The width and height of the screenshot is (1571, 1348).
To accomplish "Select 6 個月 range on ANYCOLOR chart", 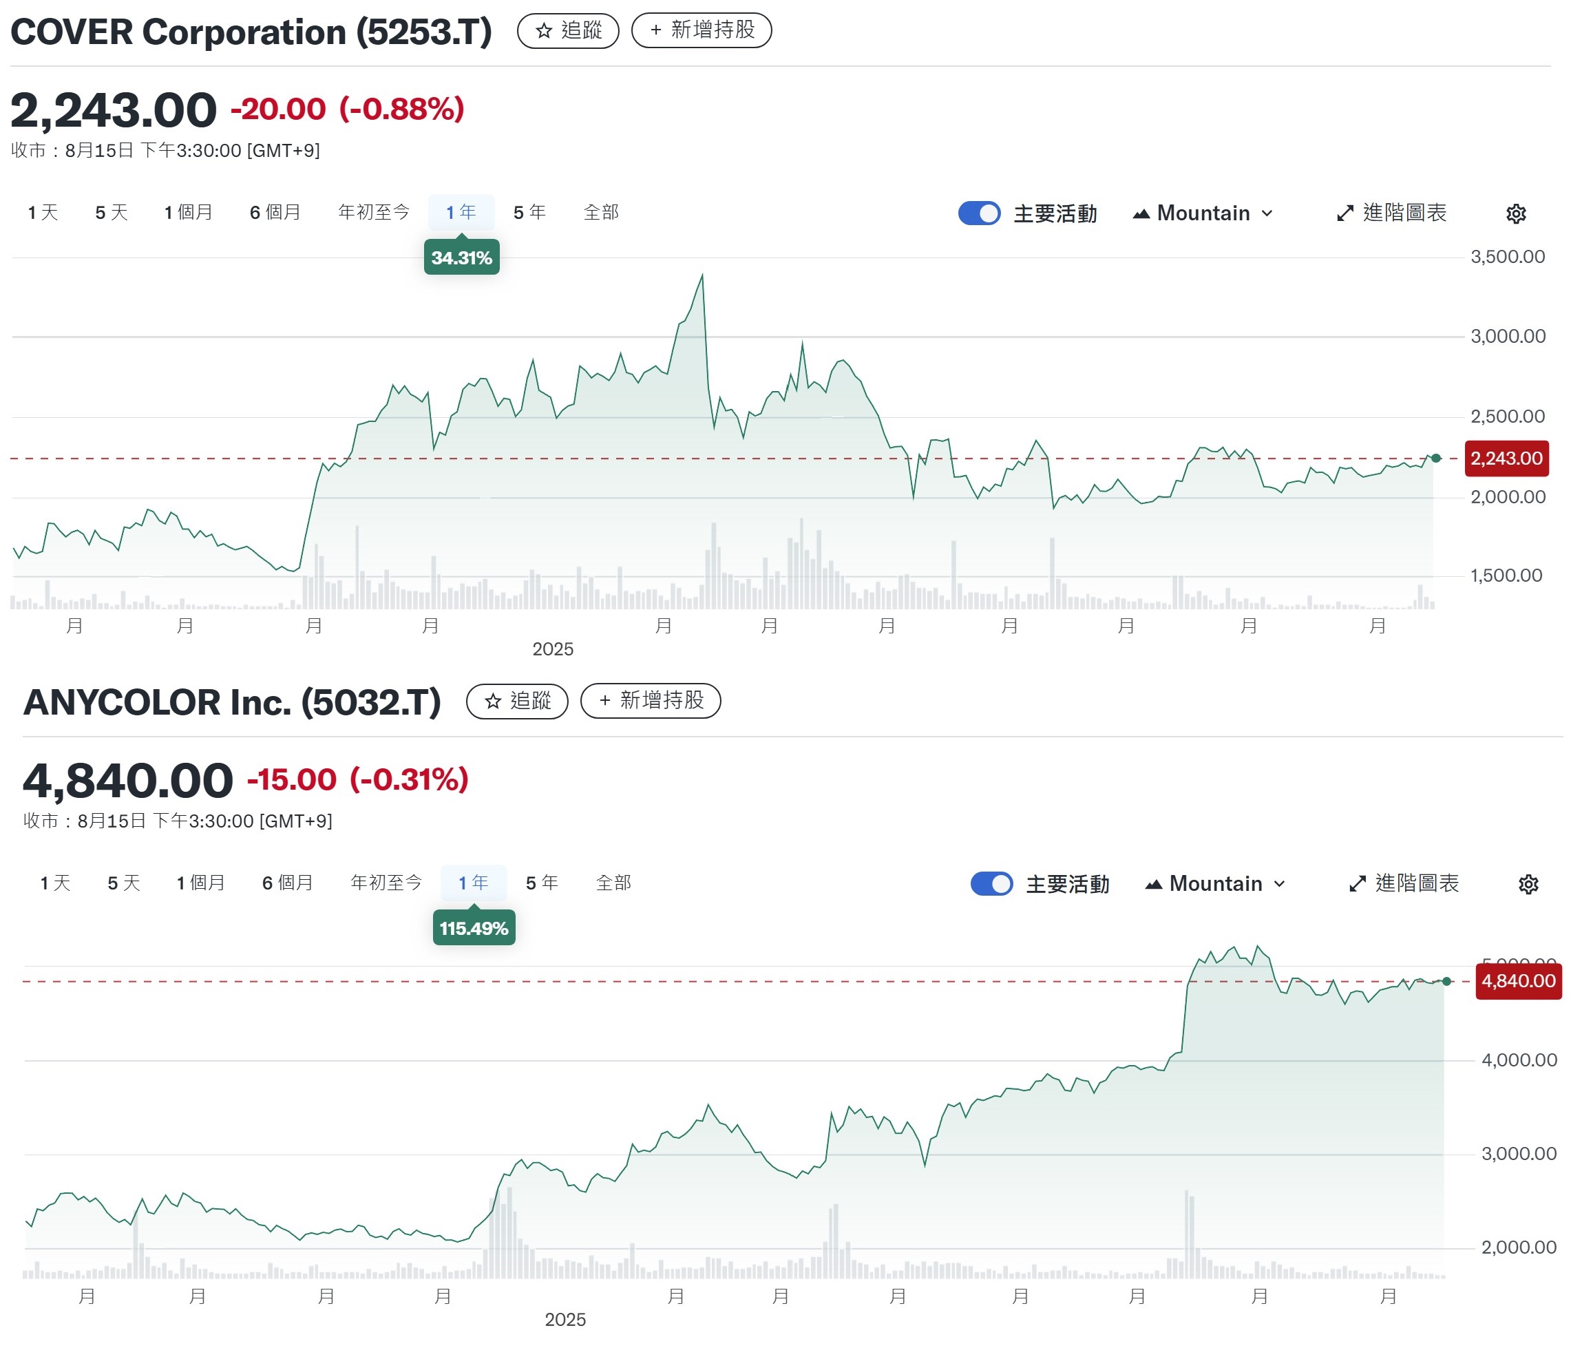I will (x=288, y=883).
